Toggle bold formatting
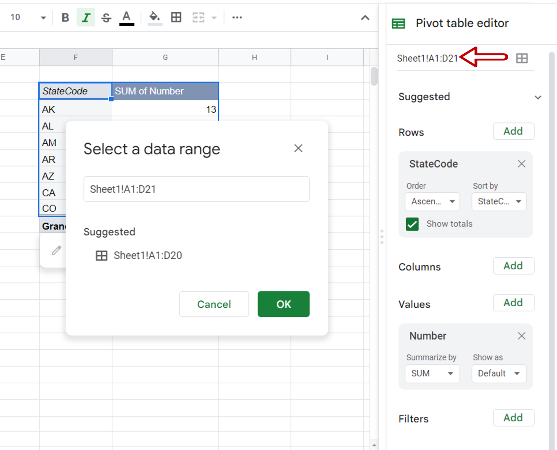The height and width of the screenshot is (450, 557). (65, 17)
